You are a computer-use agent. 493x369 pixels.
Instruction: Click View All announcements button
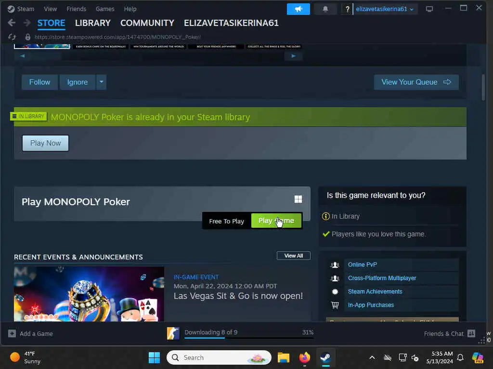point(293,256)
